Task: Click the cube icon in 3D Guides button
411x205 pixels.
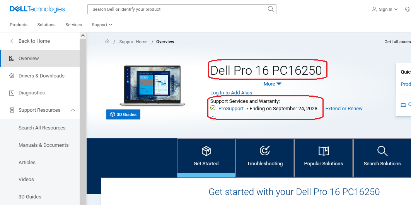Action: point(113,114)
